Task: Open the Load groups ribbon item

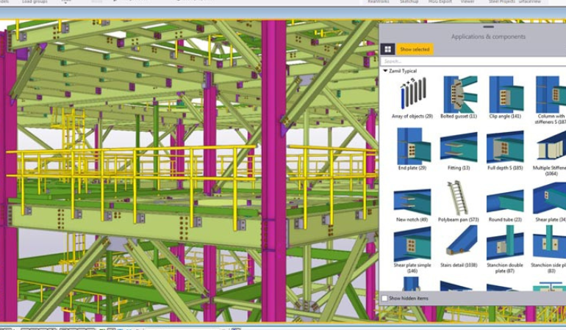Action: 35,2
